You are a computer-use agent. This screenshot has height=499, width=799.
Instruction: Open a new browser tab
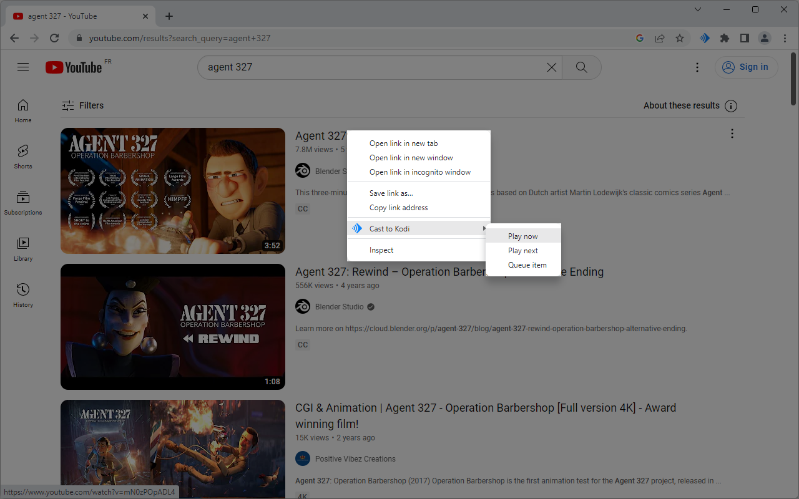click(169, 16)
